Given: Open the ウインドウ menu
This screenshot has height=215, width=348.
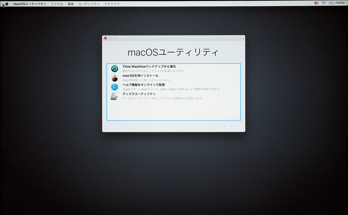Looking at the screenshot, I should coord(112,4).
